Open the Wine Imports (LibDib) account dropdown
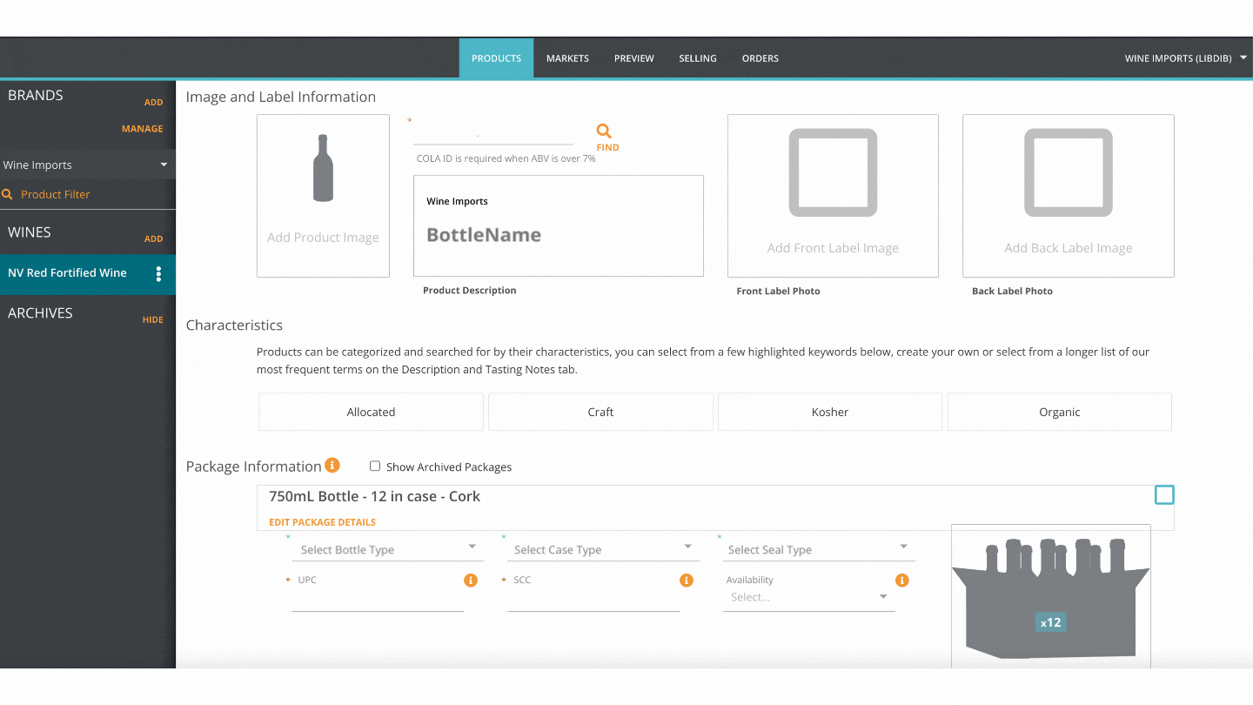 coord(1185,57)
